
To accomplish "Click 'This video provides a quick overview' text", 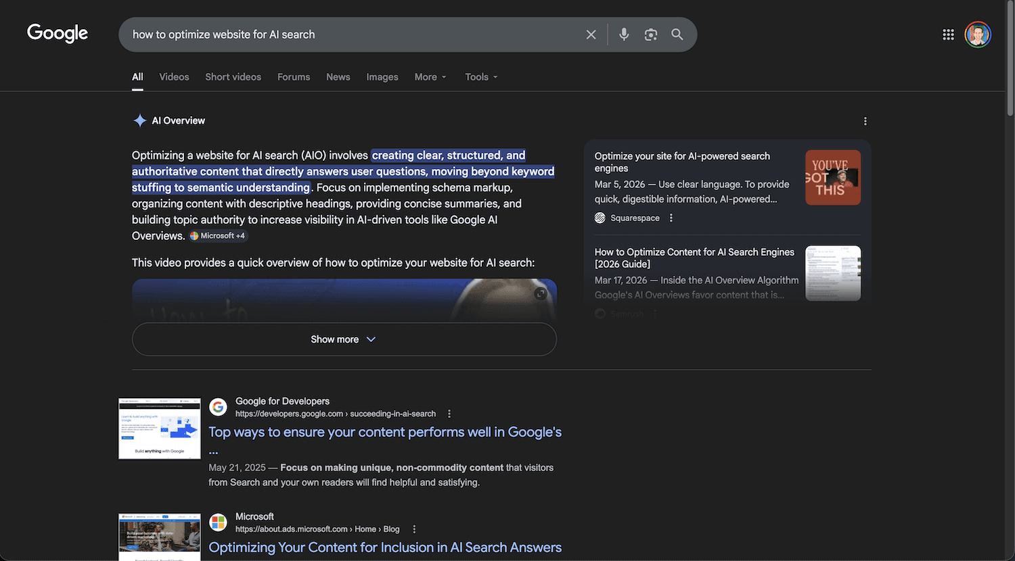I will pyautogui.click(x=333, y=263).
